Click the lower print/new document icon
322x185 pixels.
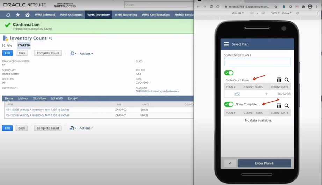pyautogui.click(x=73, y=128)
